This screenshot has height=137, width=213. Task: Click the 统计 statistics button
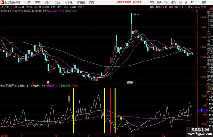click(x=171, y=7)
